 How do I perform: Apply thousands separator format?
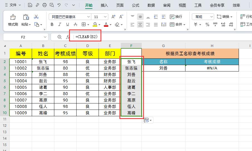point(215,24)
